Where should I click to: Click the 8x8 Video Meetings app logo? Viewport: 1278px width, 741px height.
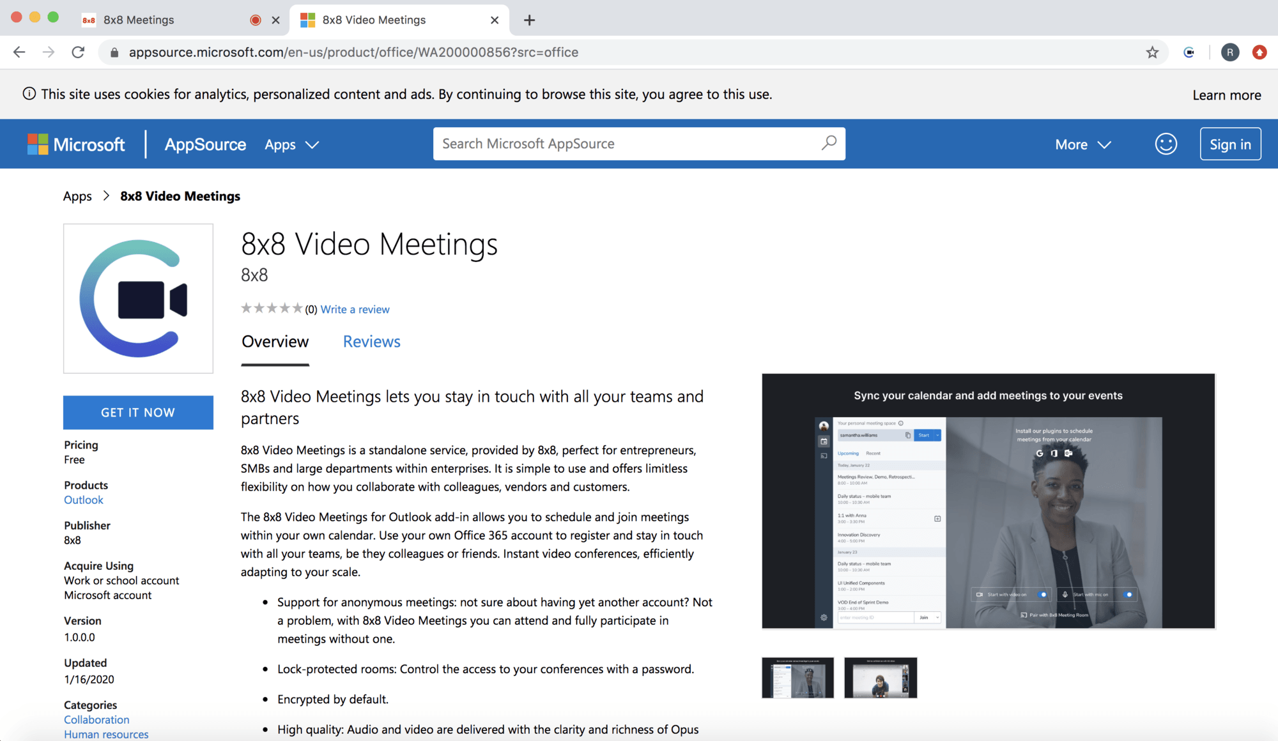coord(138,298)
